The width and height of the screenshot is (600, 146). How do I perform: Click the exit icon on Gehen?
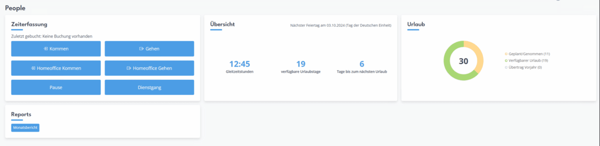click(x=141, y=49)
